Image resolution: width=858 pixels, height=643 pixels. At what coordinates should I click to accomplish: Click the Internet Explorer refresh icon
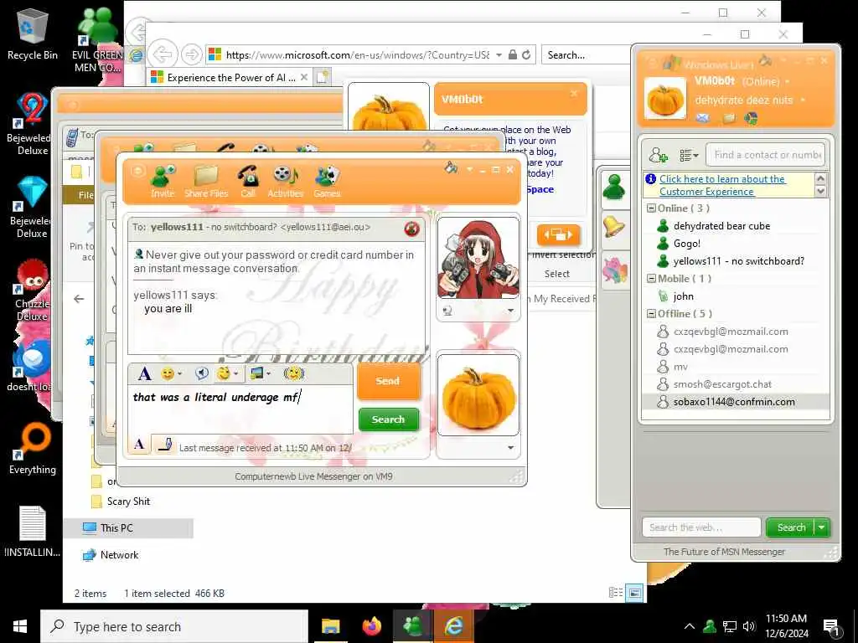coord(526,54)
